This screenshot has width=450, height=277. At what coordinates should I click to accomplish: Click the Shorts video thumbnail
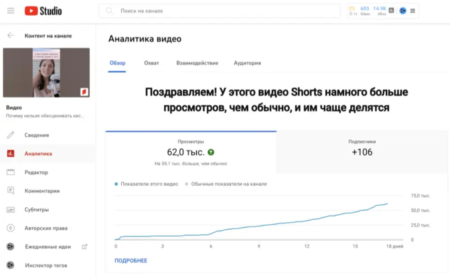coord(47,73)
